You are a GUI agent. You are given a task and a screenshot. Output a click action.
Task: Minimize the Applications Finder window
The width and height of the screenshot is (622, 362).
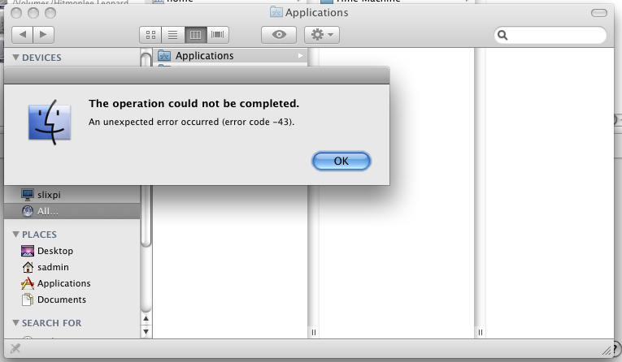33,13
